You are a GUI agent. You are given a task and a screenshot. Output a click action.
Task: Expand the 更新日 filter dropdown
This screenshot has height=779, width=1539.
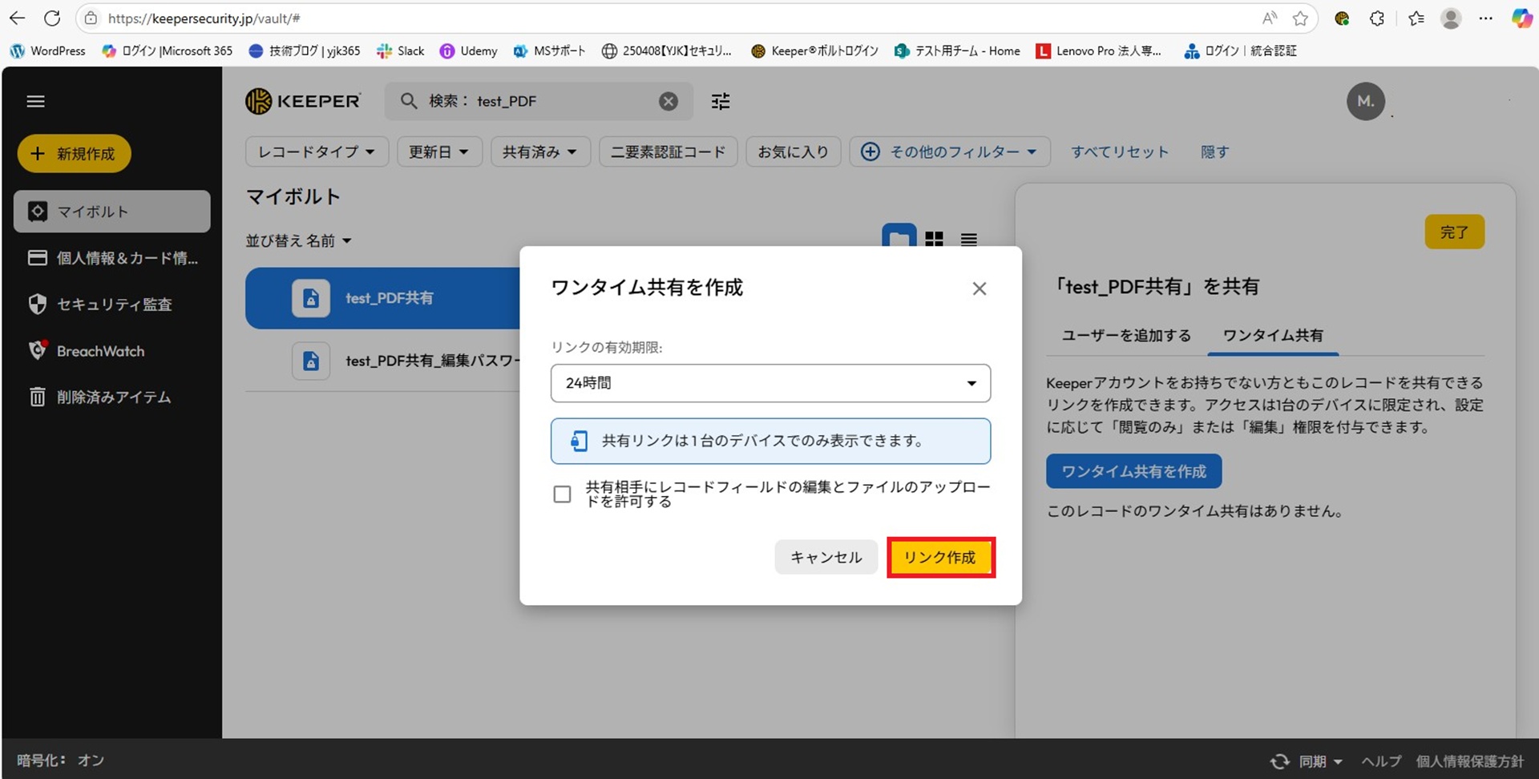438,151
